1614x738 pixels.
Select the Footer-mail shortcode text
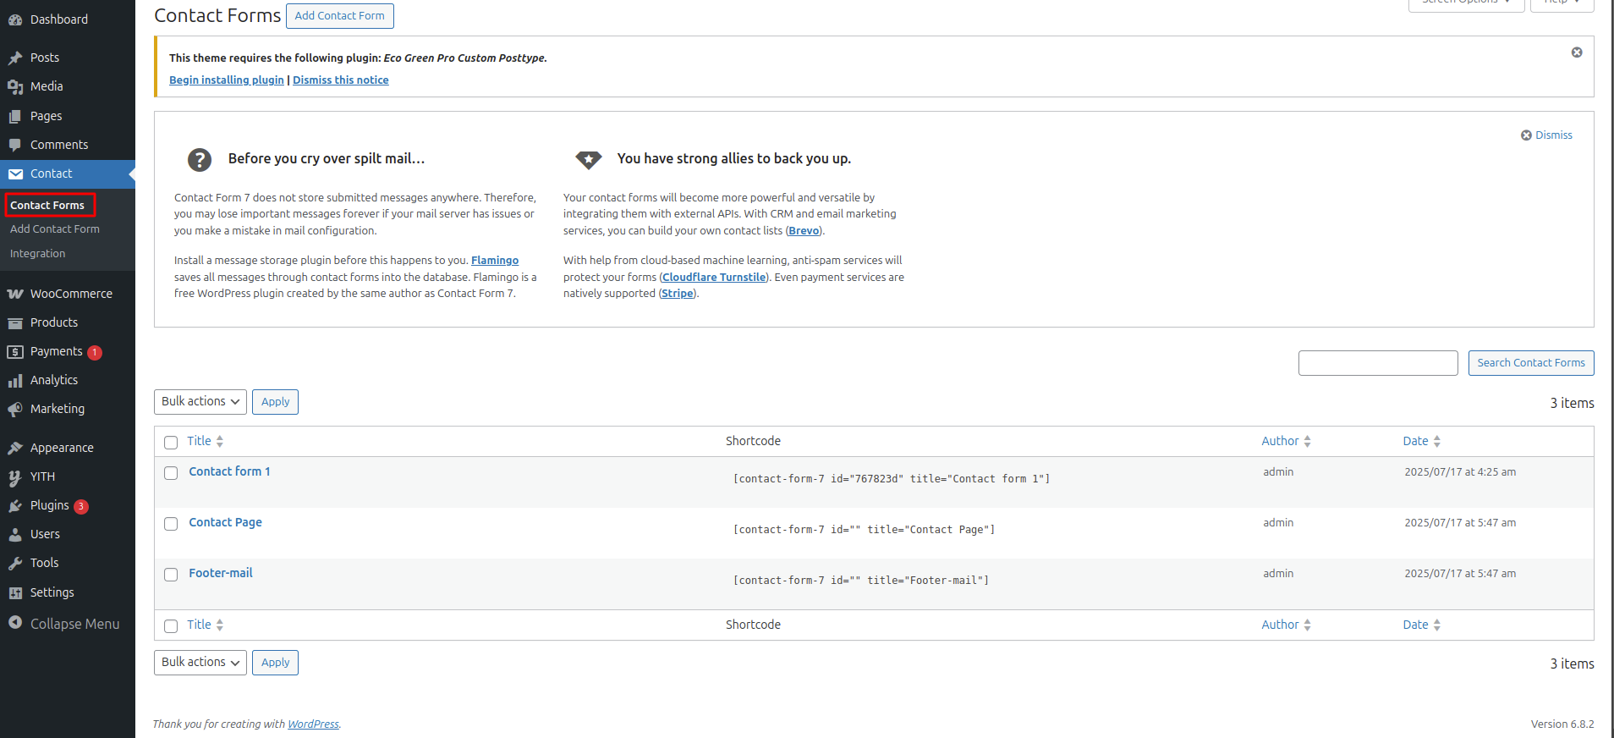pyautogui.click(x=861, y=581)
